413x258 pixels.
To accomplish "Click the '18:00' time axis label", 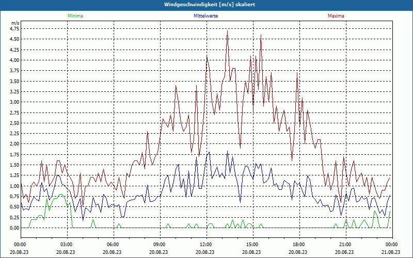I will pos(299,245).
